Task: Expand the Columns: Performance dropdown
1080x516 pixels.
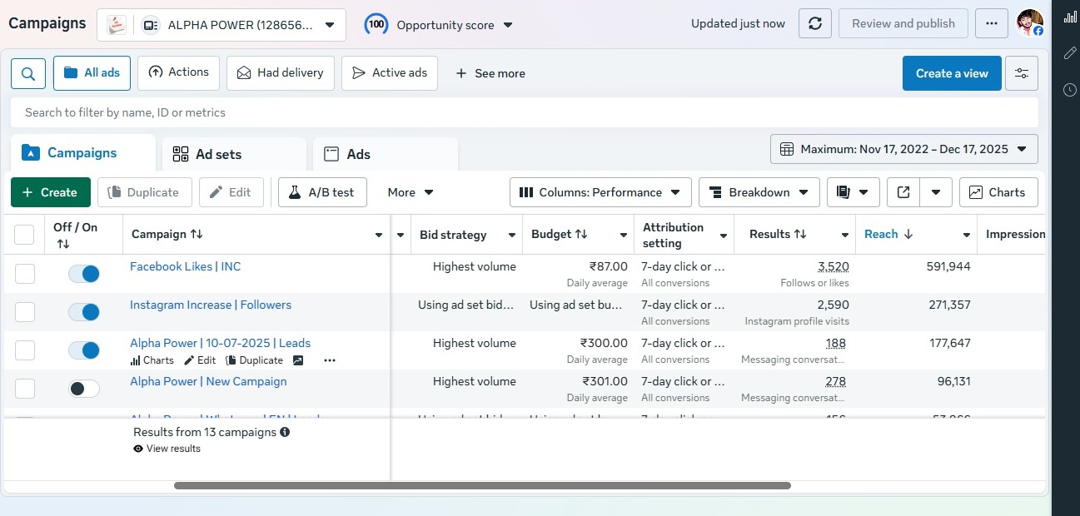Action: click(x=600, y=192)
